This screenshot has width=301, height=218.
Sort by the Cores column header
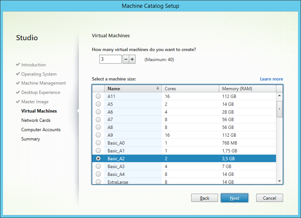coord(190,88)
